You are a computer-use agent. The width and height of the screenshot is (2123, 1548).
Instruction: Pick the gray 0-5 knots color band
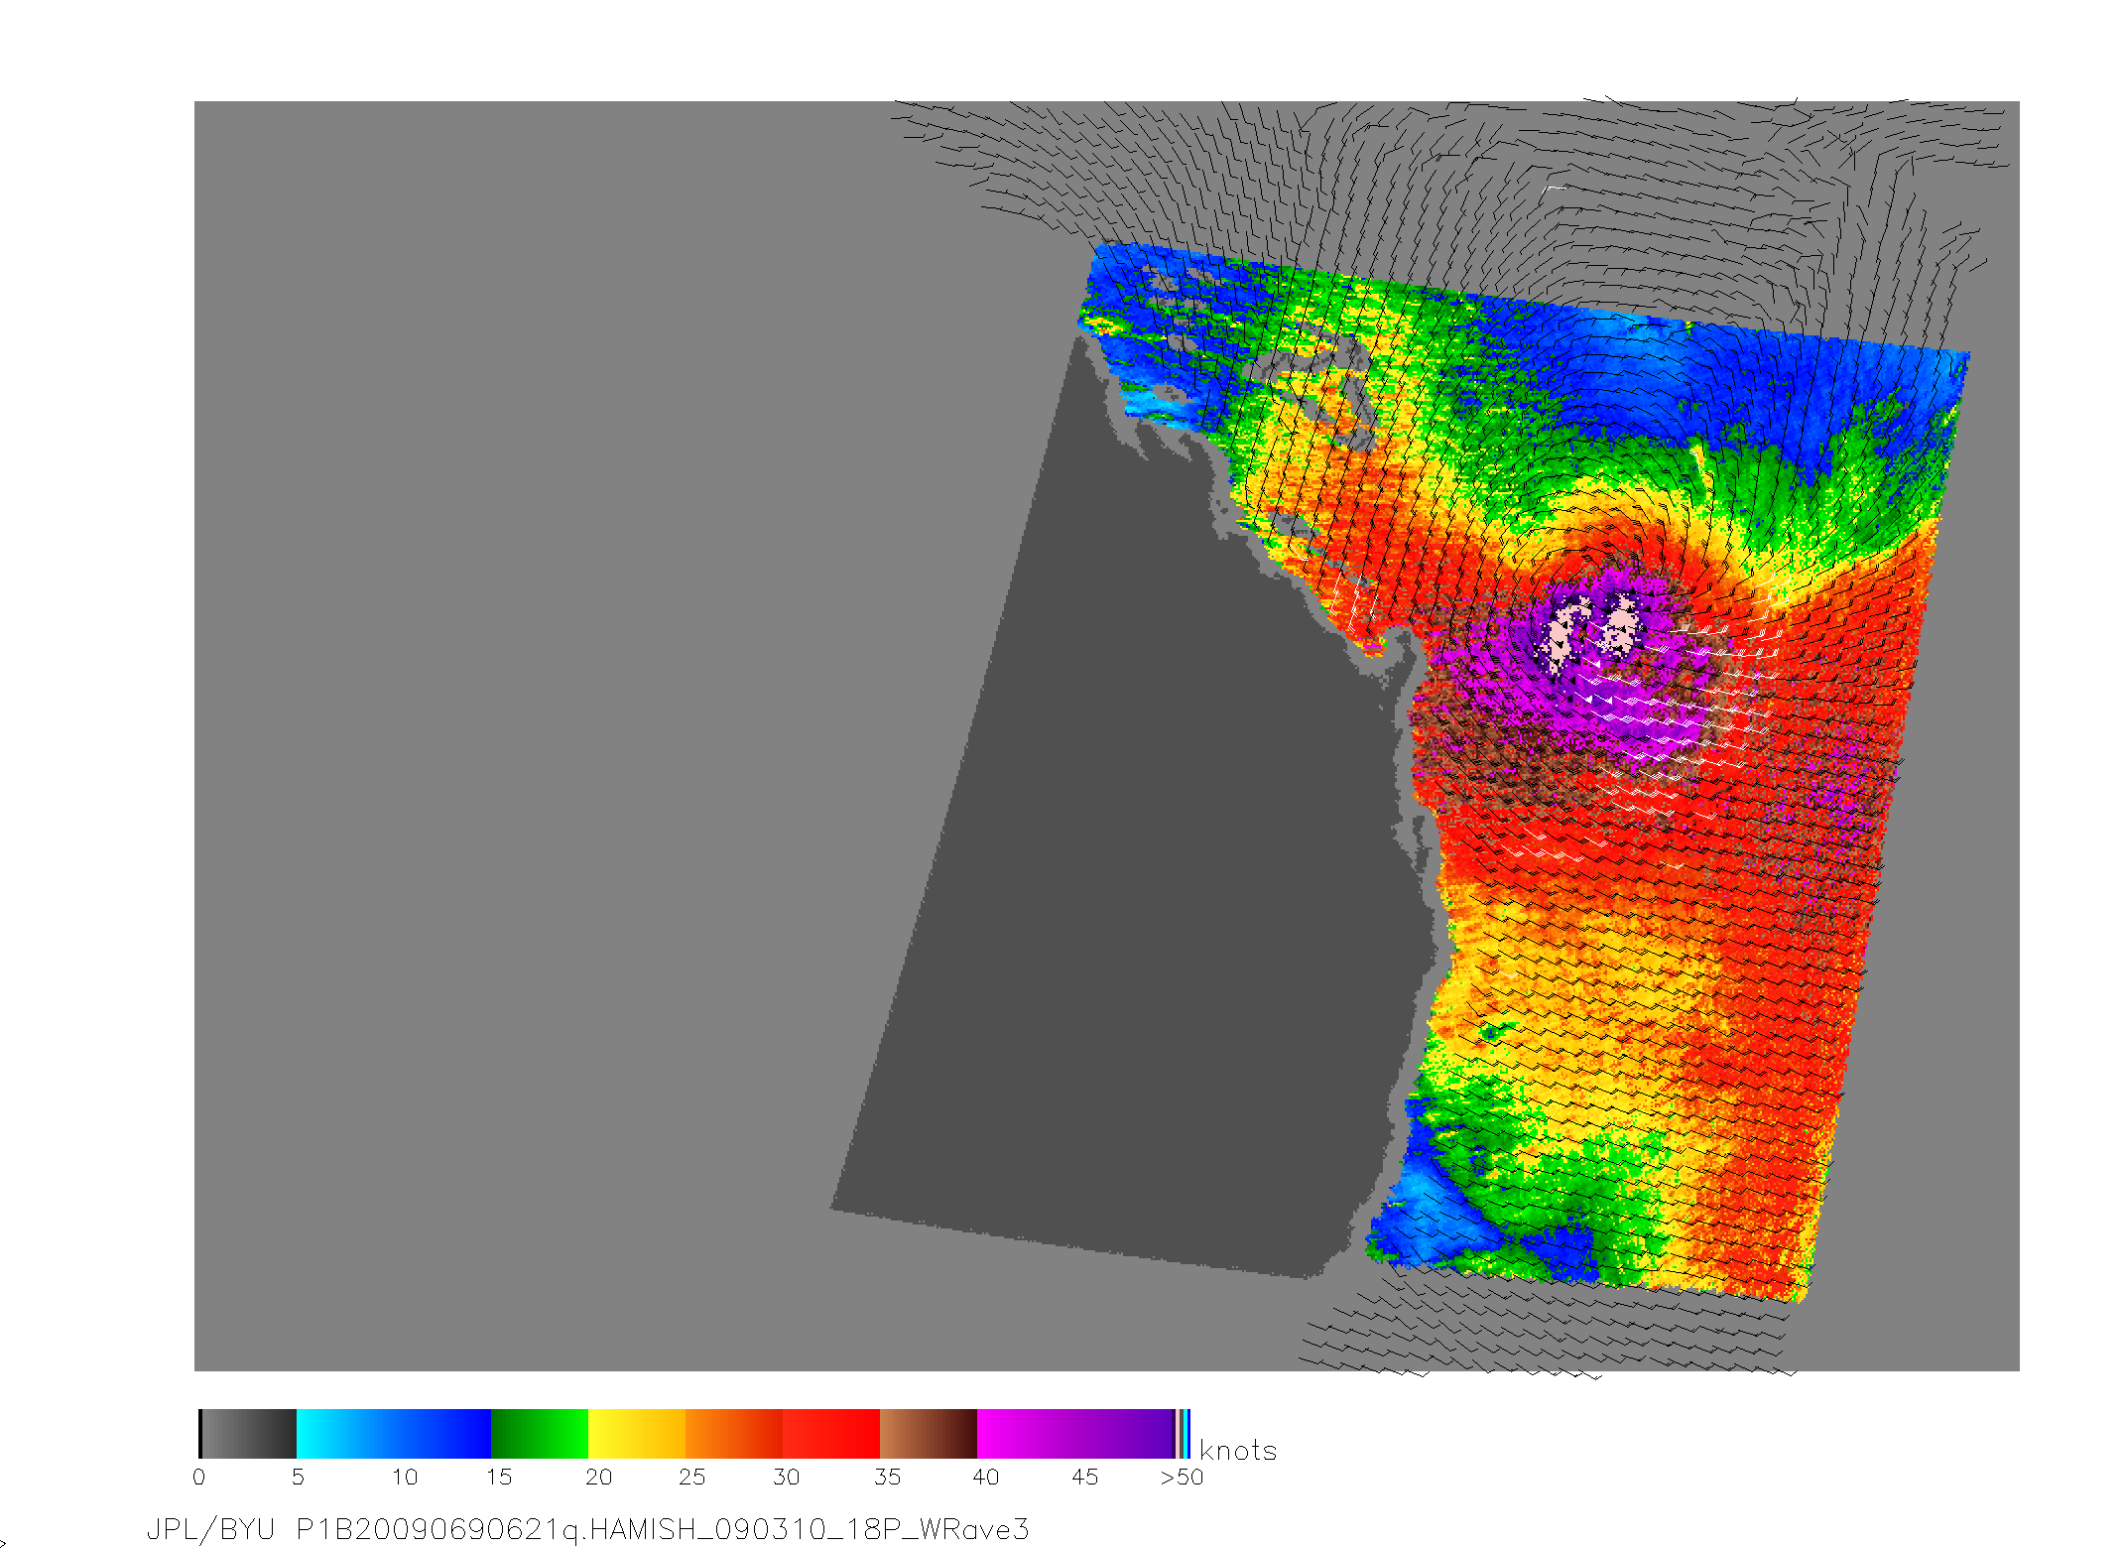(248, 1434)
